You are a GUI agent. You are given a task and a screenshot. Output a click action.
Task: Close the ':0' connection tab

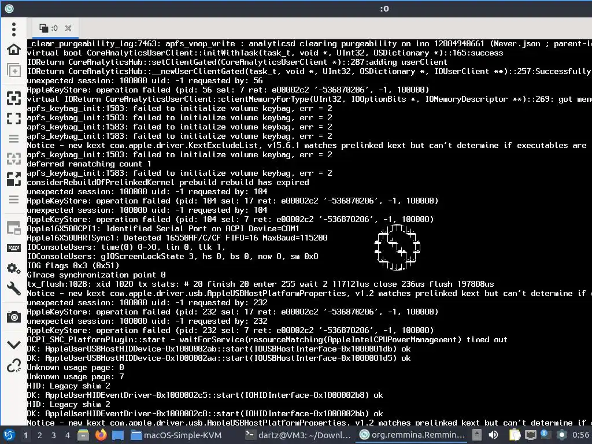tap(68, 28)
